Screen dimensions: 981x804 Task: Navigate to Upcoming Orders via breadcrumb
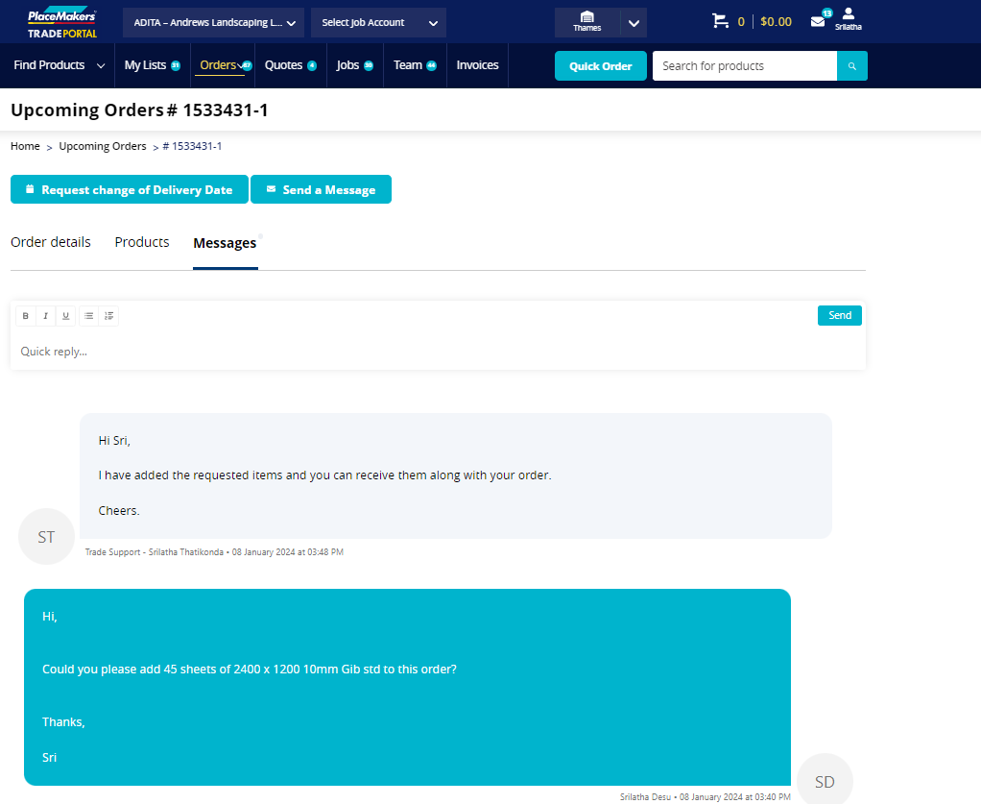pyautogui.click(x=102, y=146)
